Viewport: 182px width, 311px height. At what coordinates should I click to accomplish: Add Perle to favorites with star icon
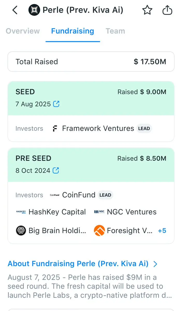147,10
